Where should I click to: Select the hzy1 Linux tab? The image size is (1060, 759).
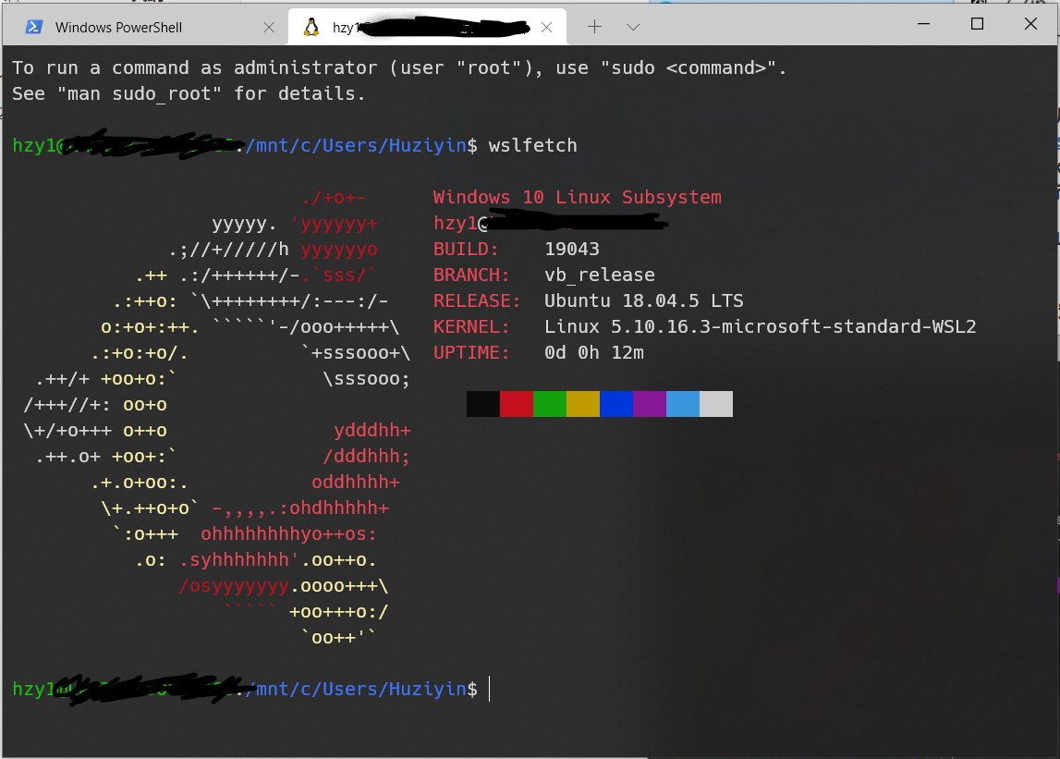coord(427,27)
